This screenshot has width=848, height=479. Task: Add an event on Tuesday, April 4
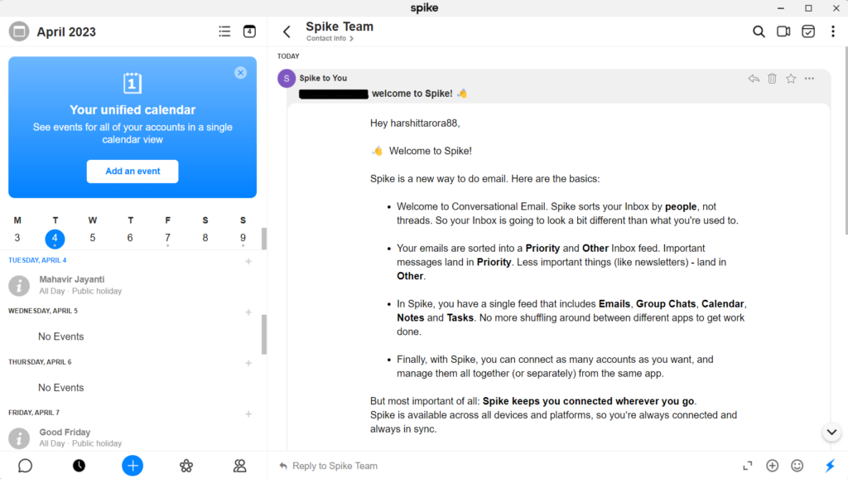pyautogui.click(x=248, y=261)
